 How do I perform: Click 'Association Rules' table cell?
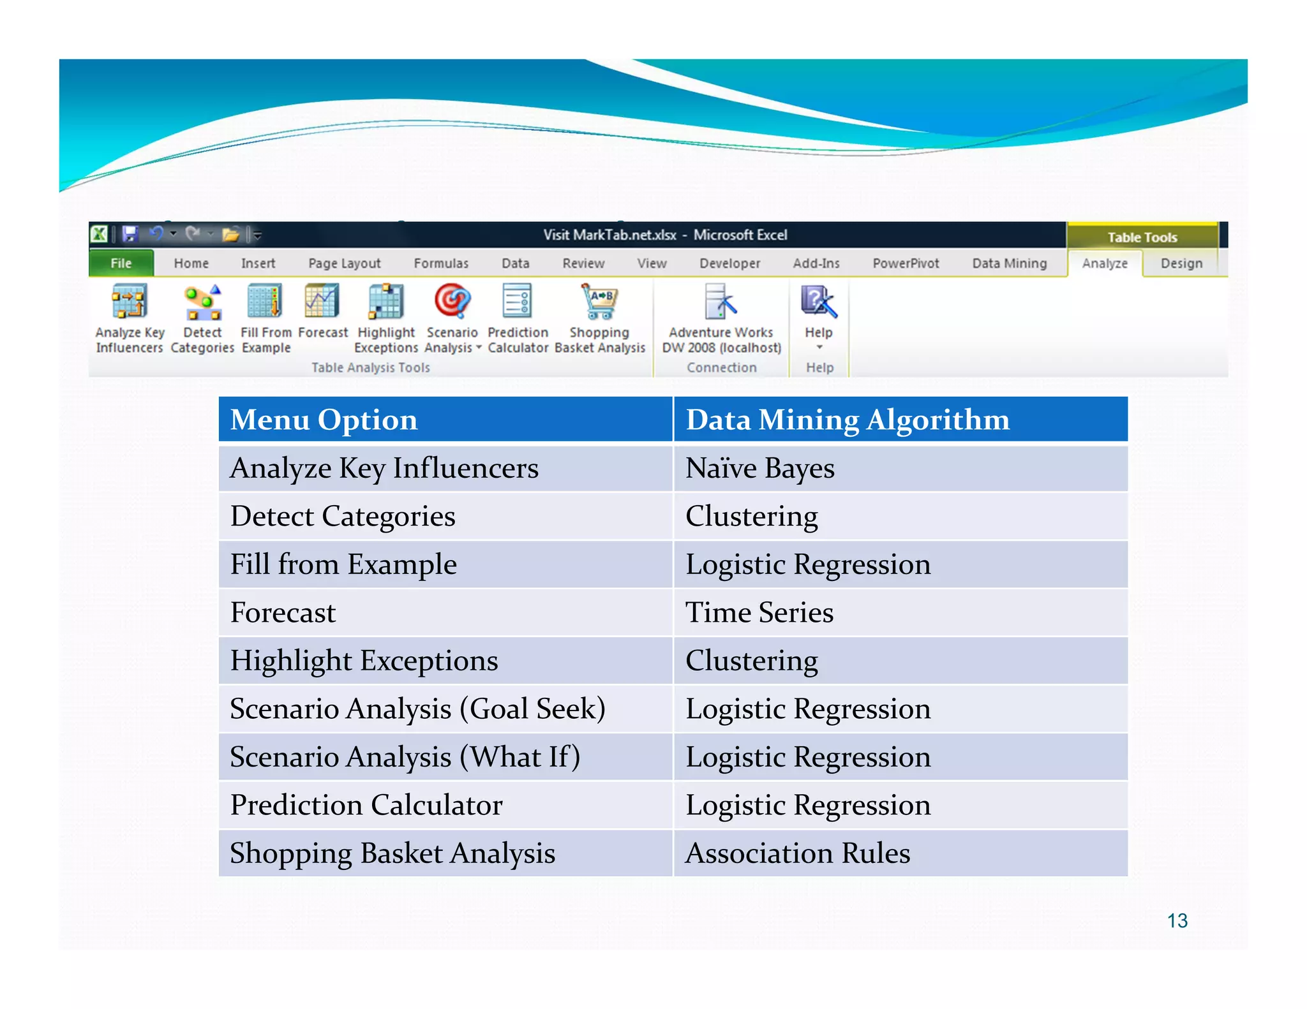(x=900, y=853)
